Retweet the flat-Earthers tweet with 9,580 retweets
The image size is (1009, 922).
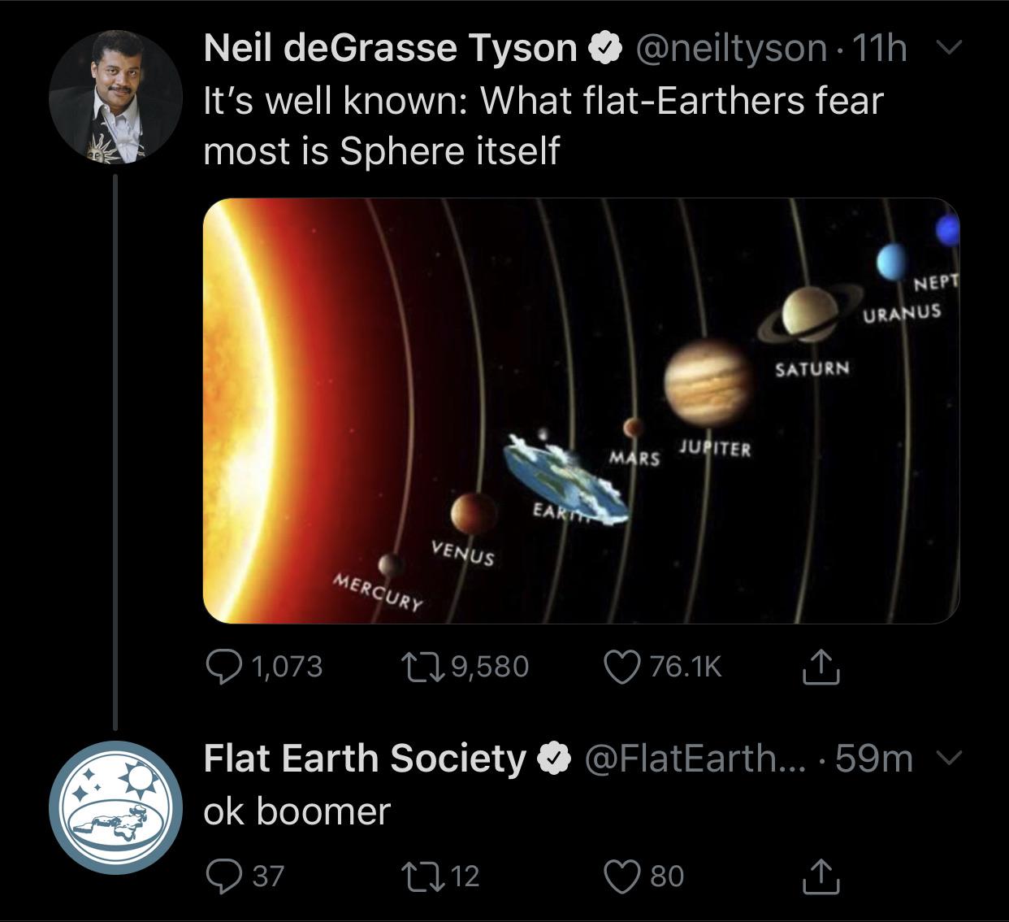[x=422, y=667]
